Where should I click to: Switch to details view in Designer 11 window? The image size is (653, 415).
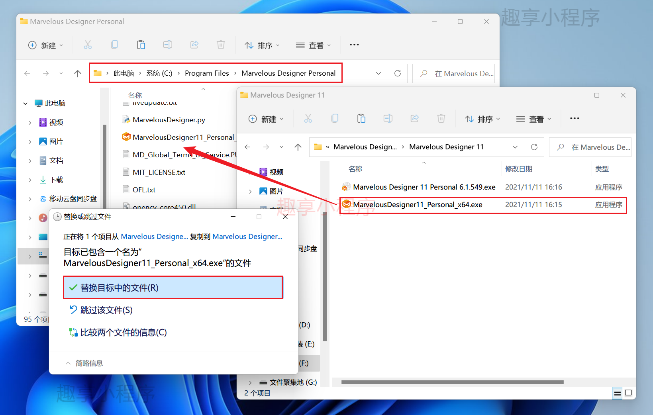coord(617,393)
